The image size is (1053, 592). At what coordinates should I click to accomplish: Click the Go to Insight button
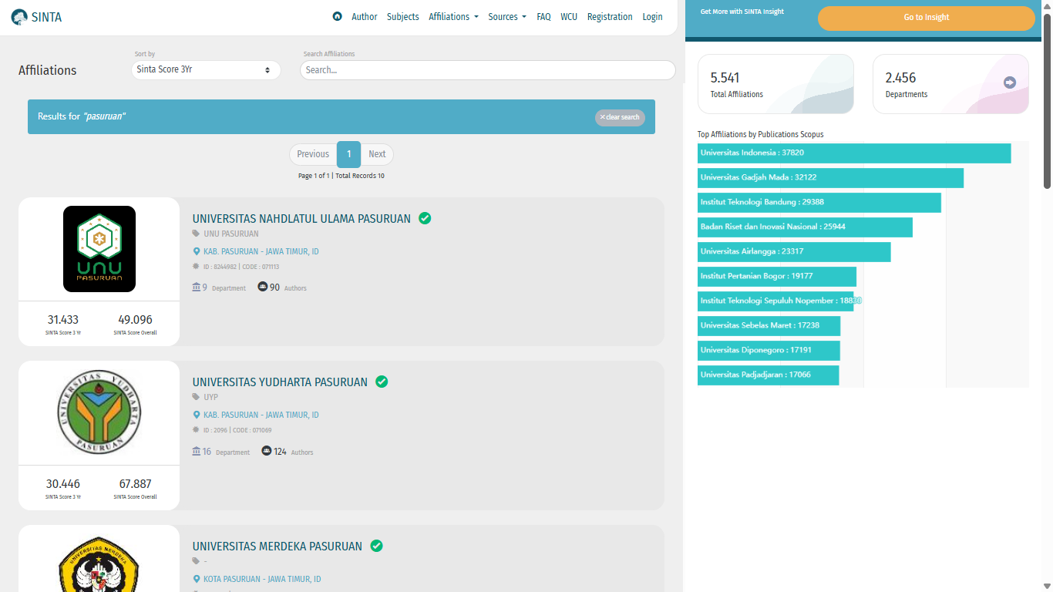point(927,17)
